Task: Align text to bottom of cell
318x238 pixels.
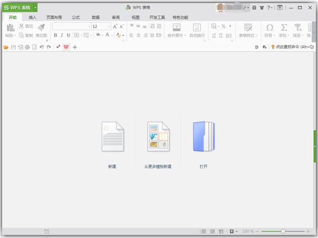Action: point(145,27)
